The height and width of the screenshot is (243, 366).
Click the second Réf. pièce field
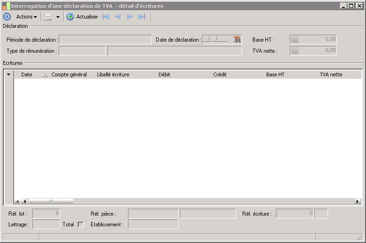(x=208, y=214)
